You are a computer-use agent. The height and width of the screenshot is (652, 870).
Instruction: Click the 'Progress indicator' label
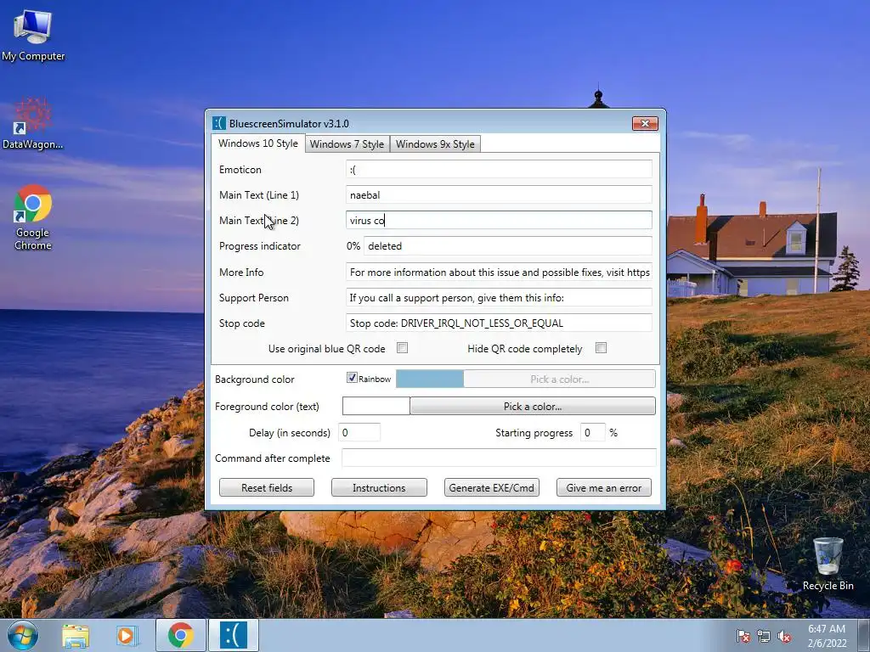(x=260, y=245)
